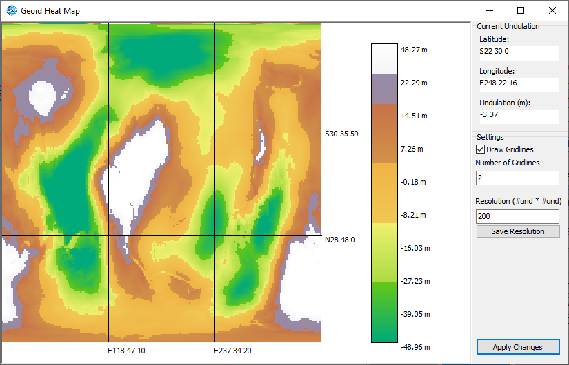Click the -0.18 m legend label
Screen dimensions: 569x365
(413, 182)
